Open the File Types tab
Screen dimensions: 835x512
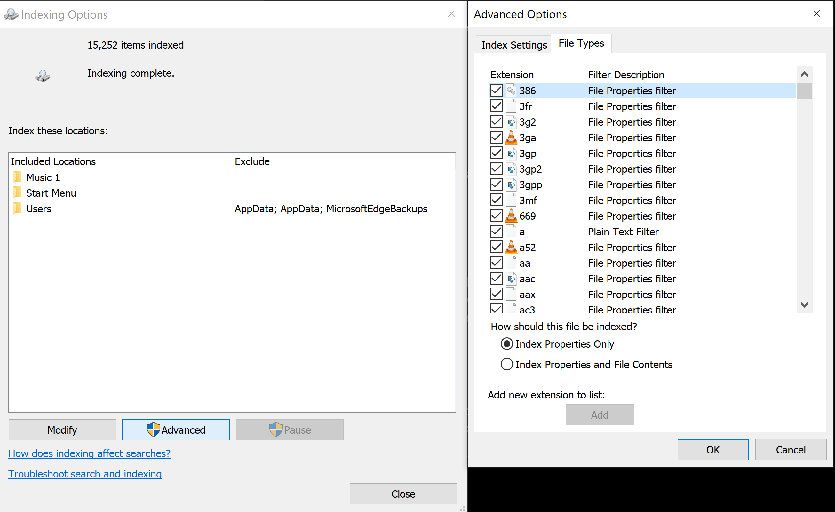[581, 43]
